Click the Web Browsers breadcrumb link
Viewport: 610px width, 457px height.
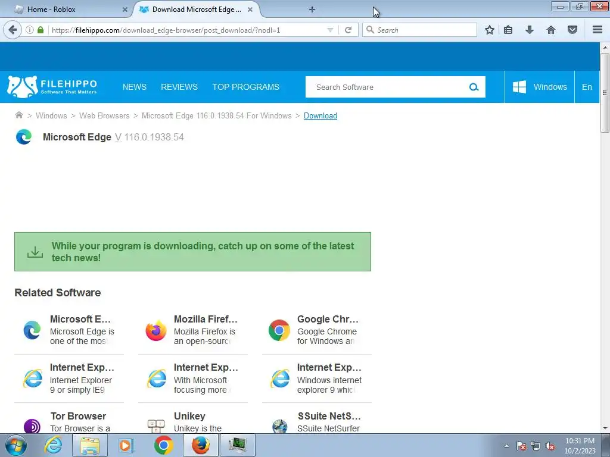[x=104, y=116]
